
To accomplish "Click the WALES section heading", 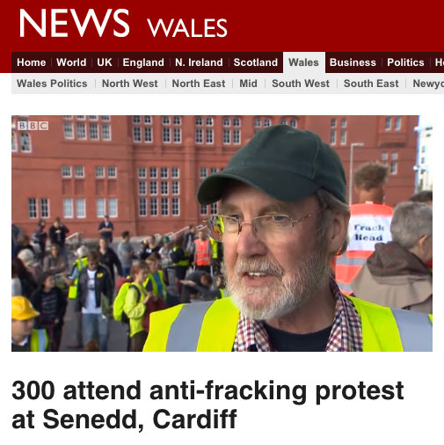I will 187,28.
